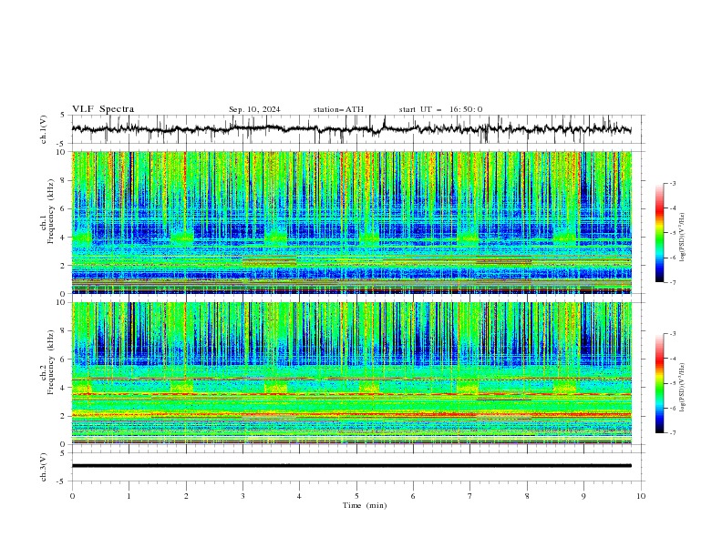Viewport: 722px width, 557px height.
Task: Click time axis tick label "8"
Action: [527, 496]
